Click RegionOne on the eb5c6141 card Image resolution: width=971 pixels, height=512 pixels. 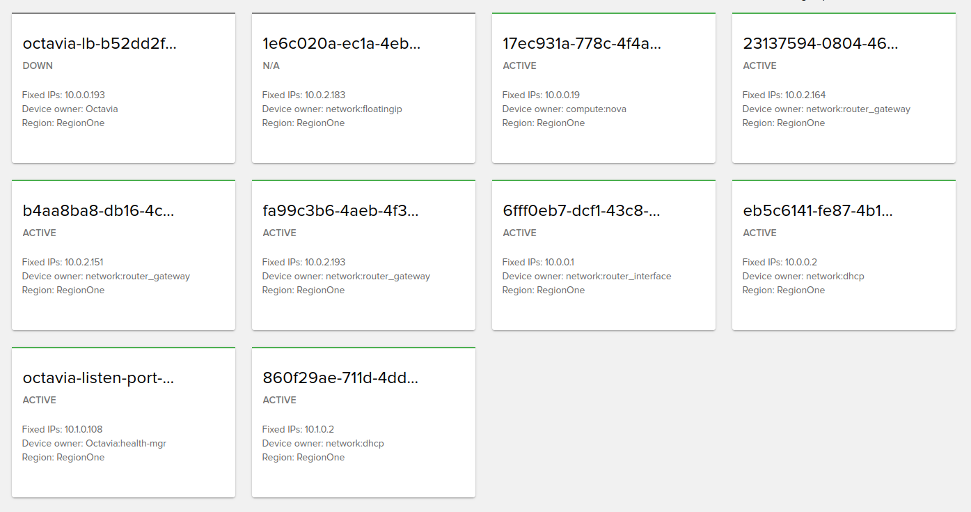[x=782, y=290]
